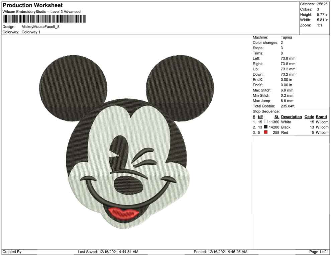Click the 'Production Worksheet' title
This screenshot has width=331, height=255.
coord(33,5)
